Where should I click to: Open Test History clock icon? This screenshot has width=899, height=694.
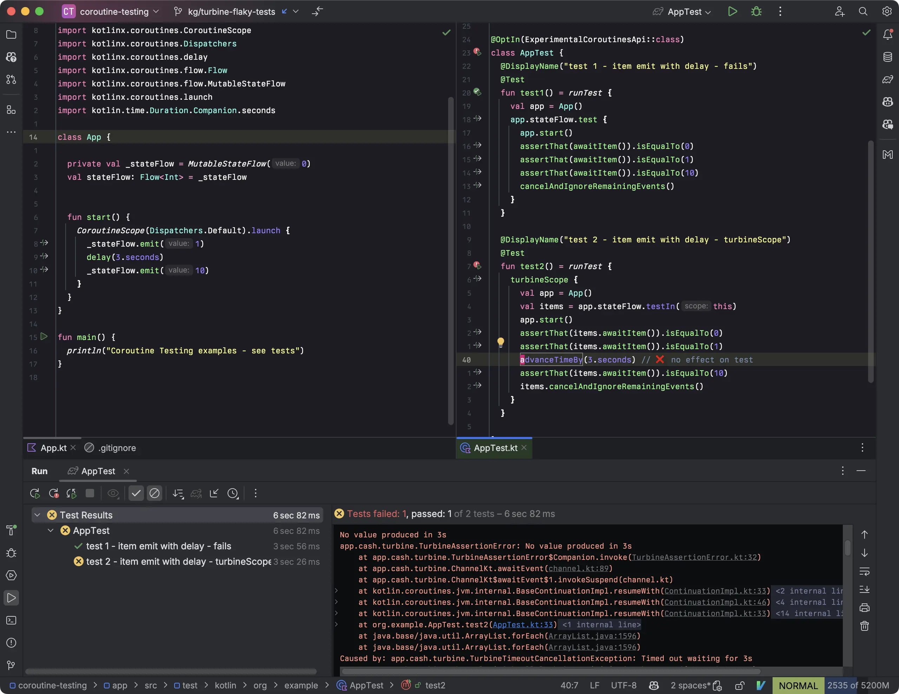[232, 493]
